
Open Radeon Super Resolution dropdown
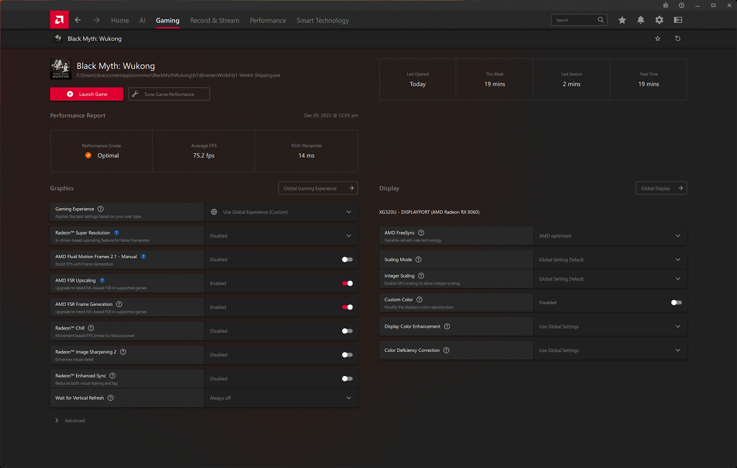(281, 236)
